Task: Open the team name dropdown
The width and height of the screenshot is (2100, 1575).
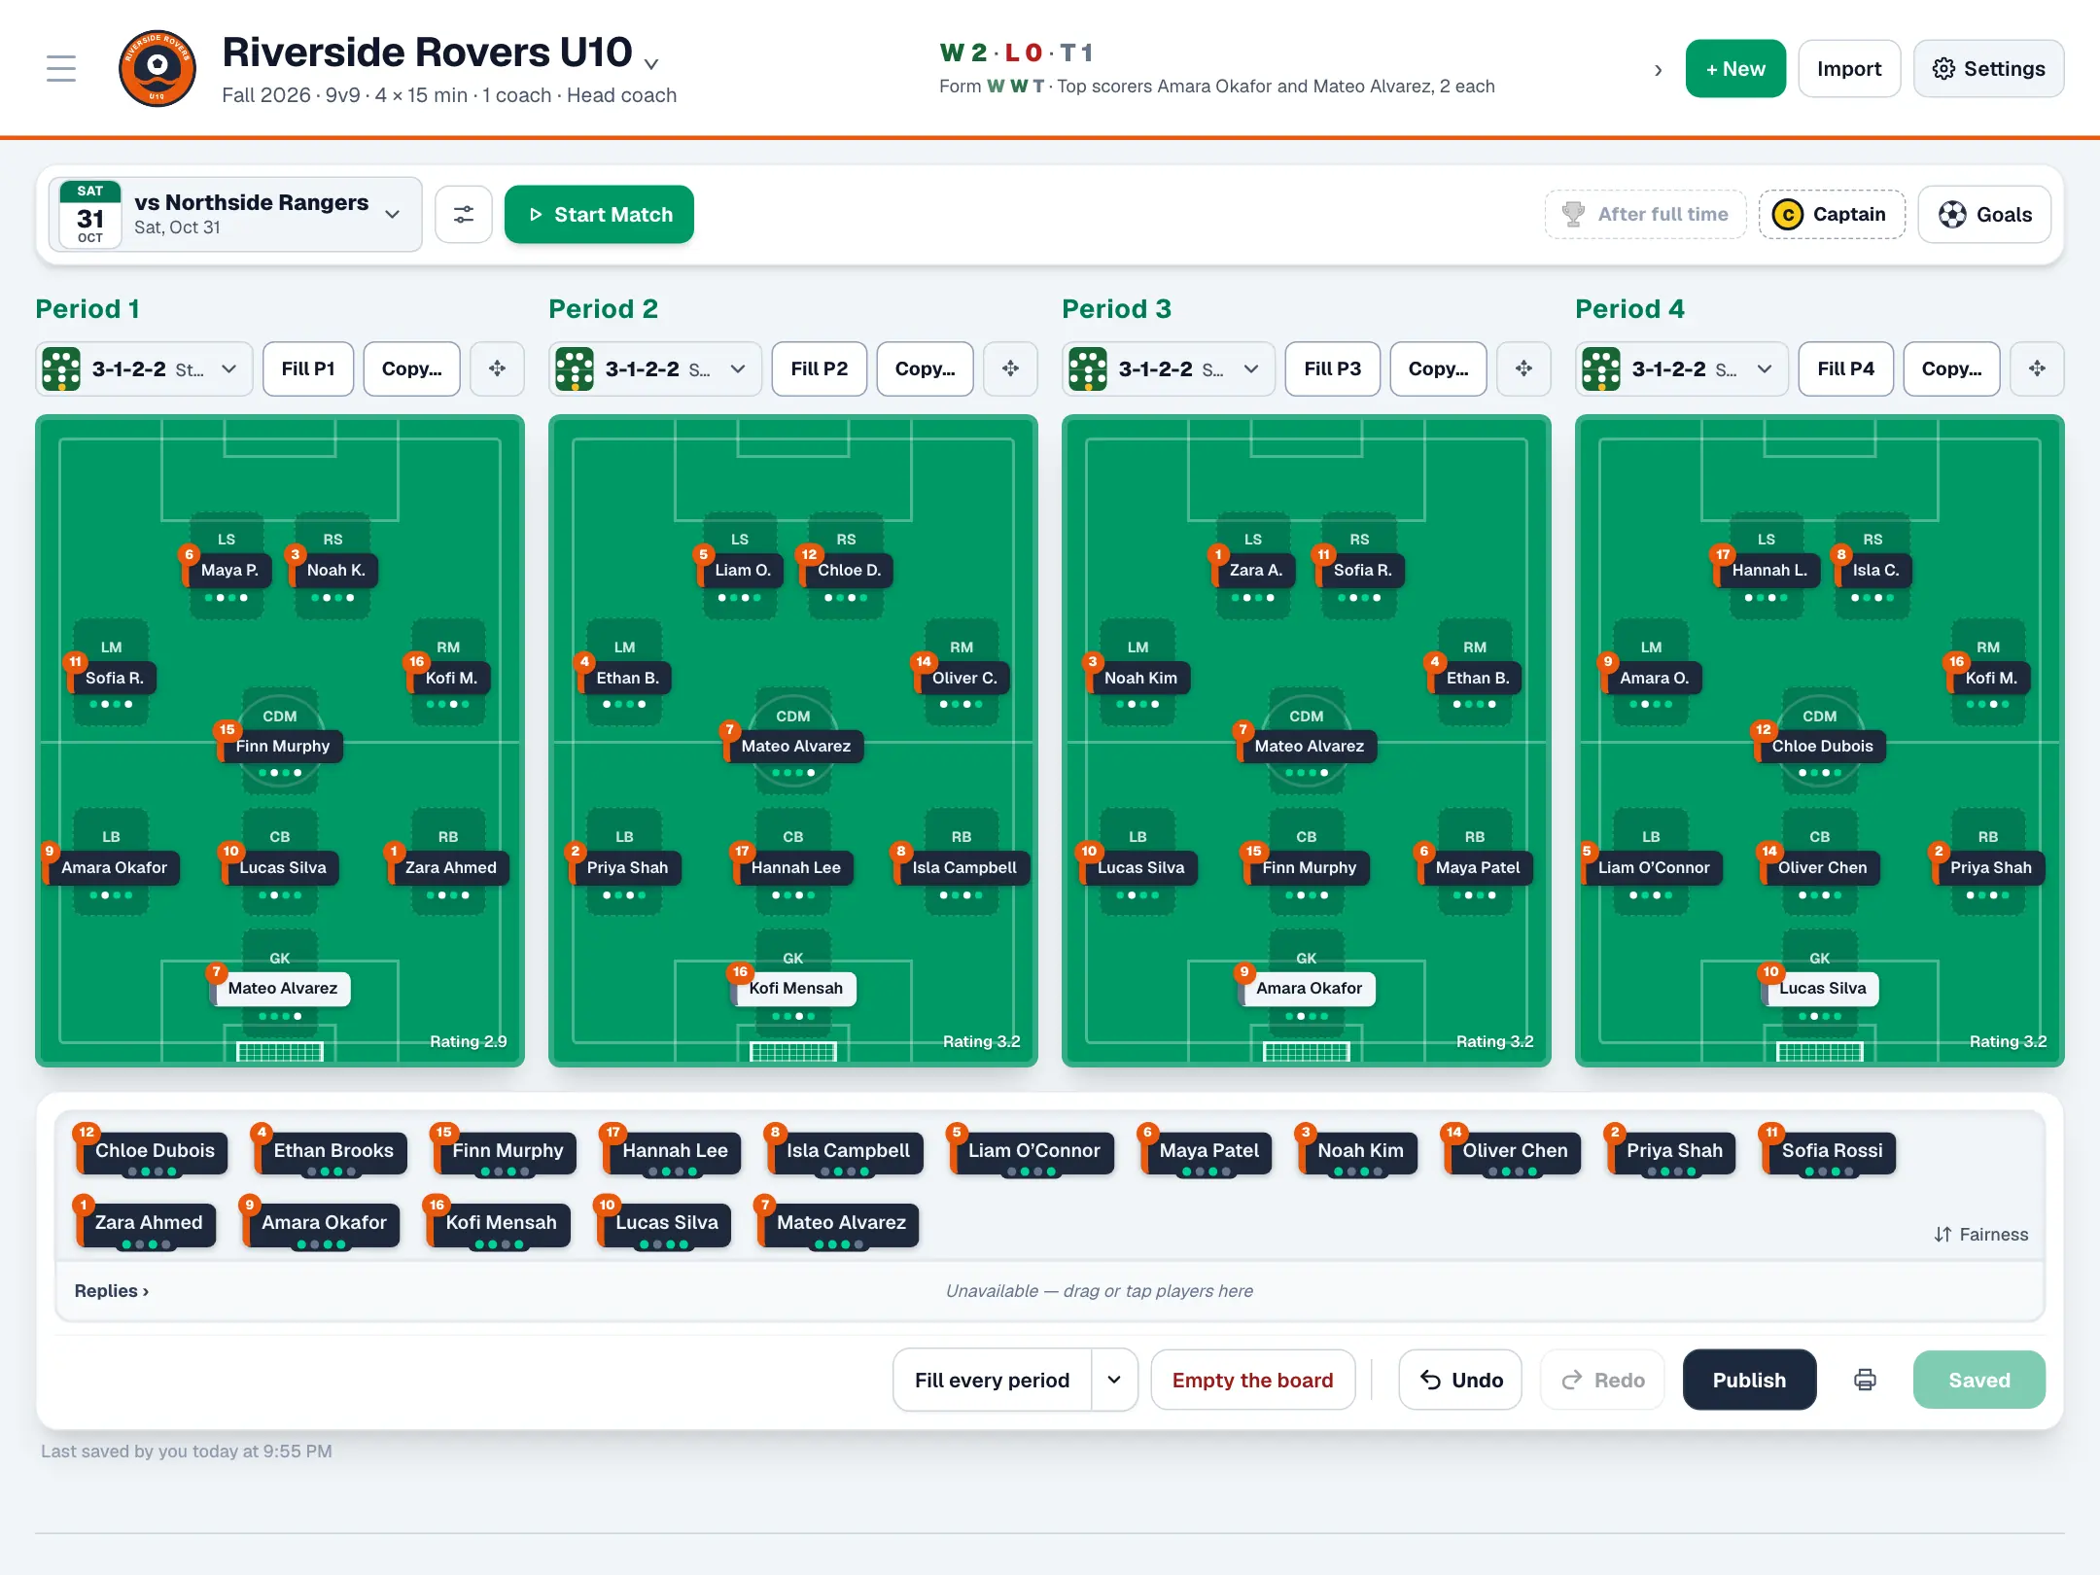Action: click(651, 64)
